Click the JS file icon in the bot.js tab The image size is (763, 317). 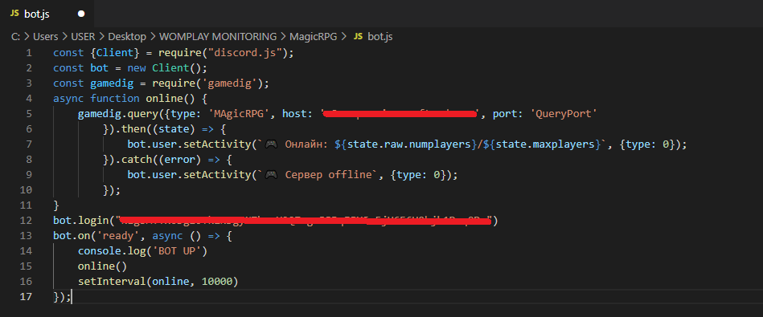click(14, 14)
